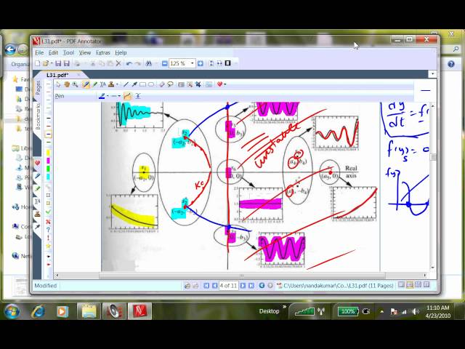Click the Save As icon
Image resolution: width=465 pixels, height=349 pixels.
coord(67,63)
